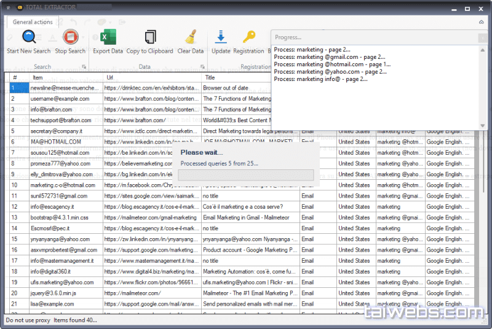
Task: Click the Cos'è il marketing title cell
Action: (x=250, y=207)
